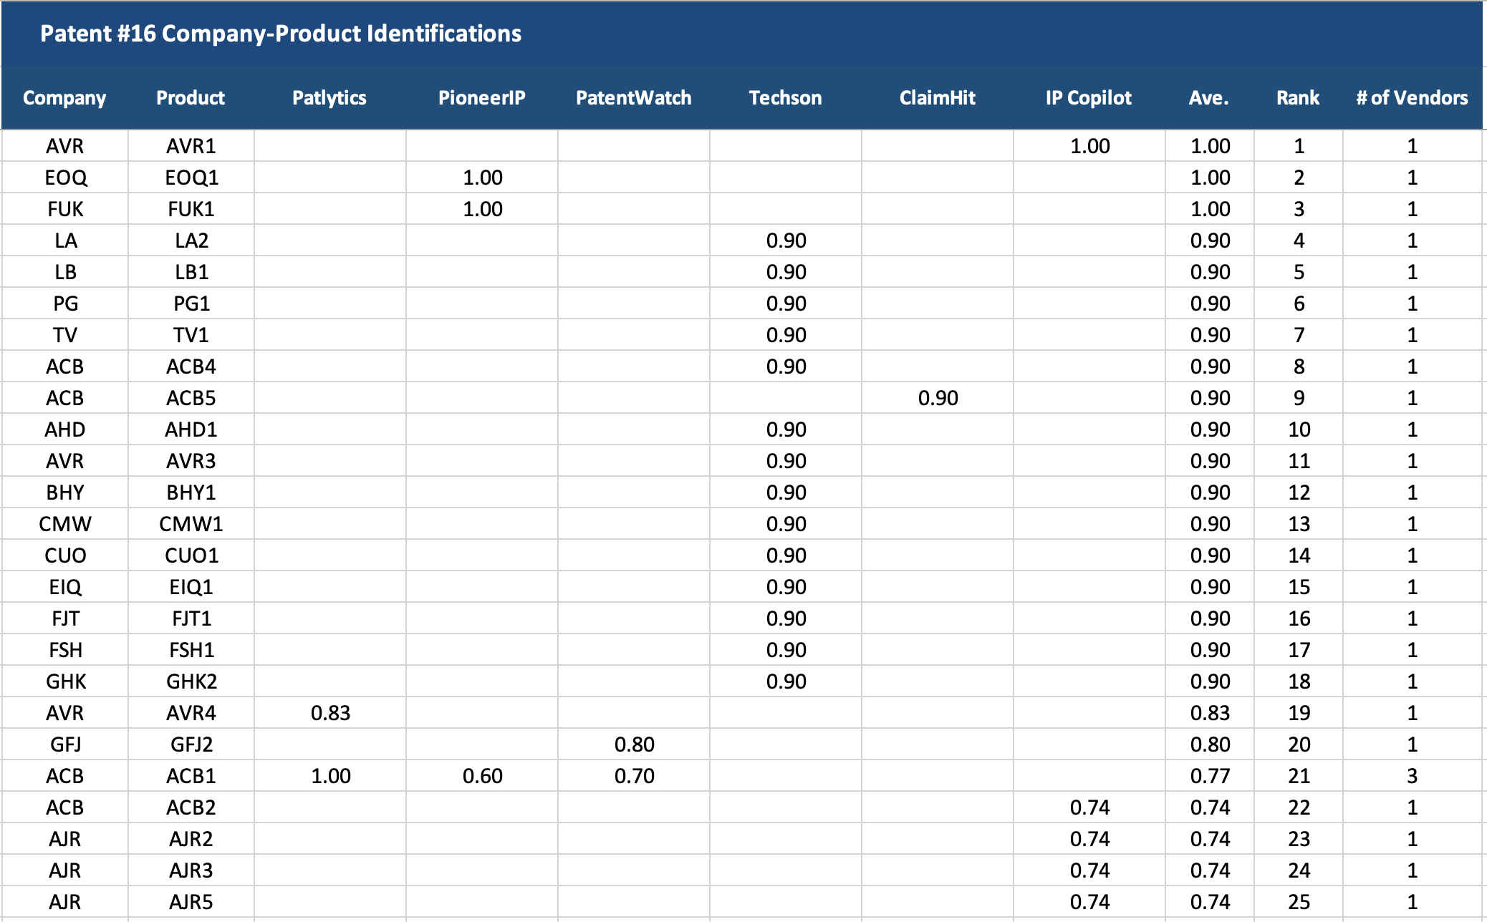
Task: Select the Rank cell showing 25
Action: [1299, 902]
